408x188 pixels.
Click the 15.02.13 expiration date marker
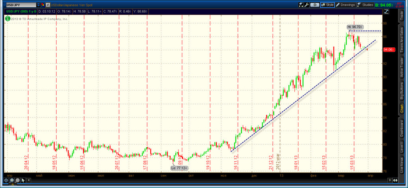pyautogui.click(x=324, y=163)
